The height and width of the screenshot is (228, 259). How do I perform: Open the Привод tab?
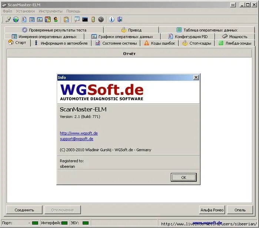tap(131, 30)
